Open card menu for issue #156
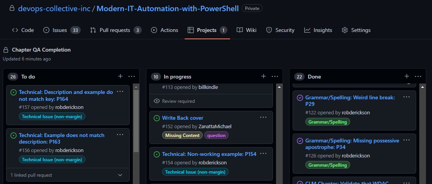432x184 pixels. (120, 135)
